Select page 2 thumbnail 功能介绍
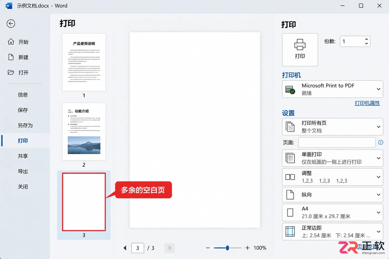 tap(84, 132)
